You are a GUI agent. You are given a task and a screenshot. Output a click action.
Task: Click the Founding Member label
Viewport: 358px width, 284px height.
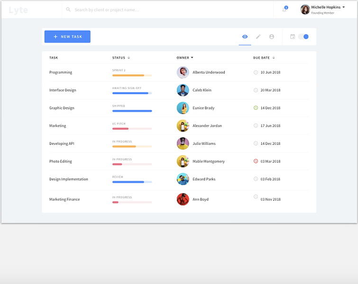pyautogui.click(x=322, y=13)
